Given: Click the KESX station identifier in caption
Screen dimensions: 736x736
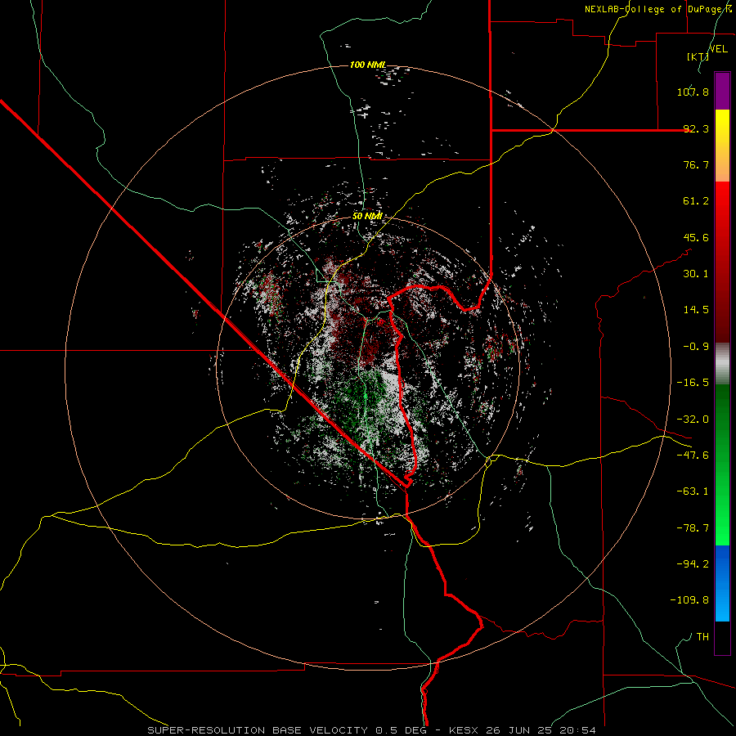Looking at the screenshot, I should pos(465,730).
